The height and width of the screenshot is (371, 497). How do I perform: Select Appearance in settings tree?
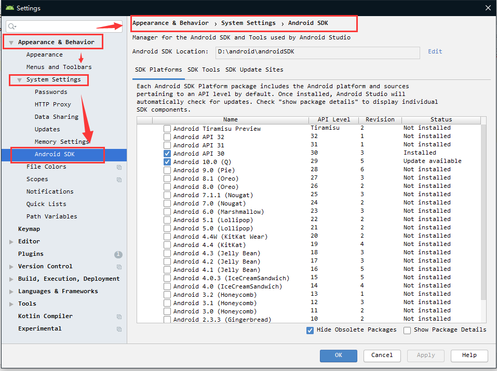click(44, 54)
